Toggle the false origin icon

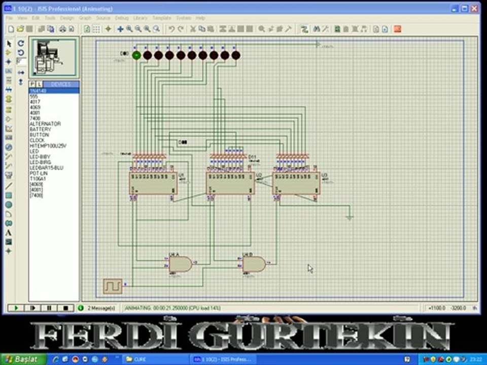point(108,29)
